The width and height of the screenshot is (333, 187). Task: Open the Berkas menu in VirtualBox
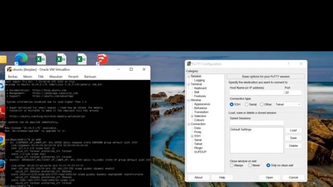coord(12,76)
